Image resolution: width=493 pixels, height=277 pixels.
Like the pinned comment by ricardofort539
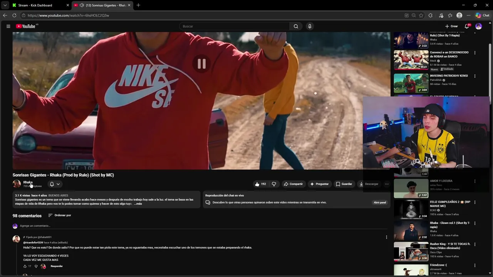[x=25, y=266]
